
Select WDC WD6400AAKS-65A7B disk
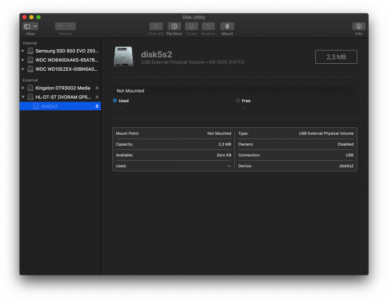(x=60, y=60)
